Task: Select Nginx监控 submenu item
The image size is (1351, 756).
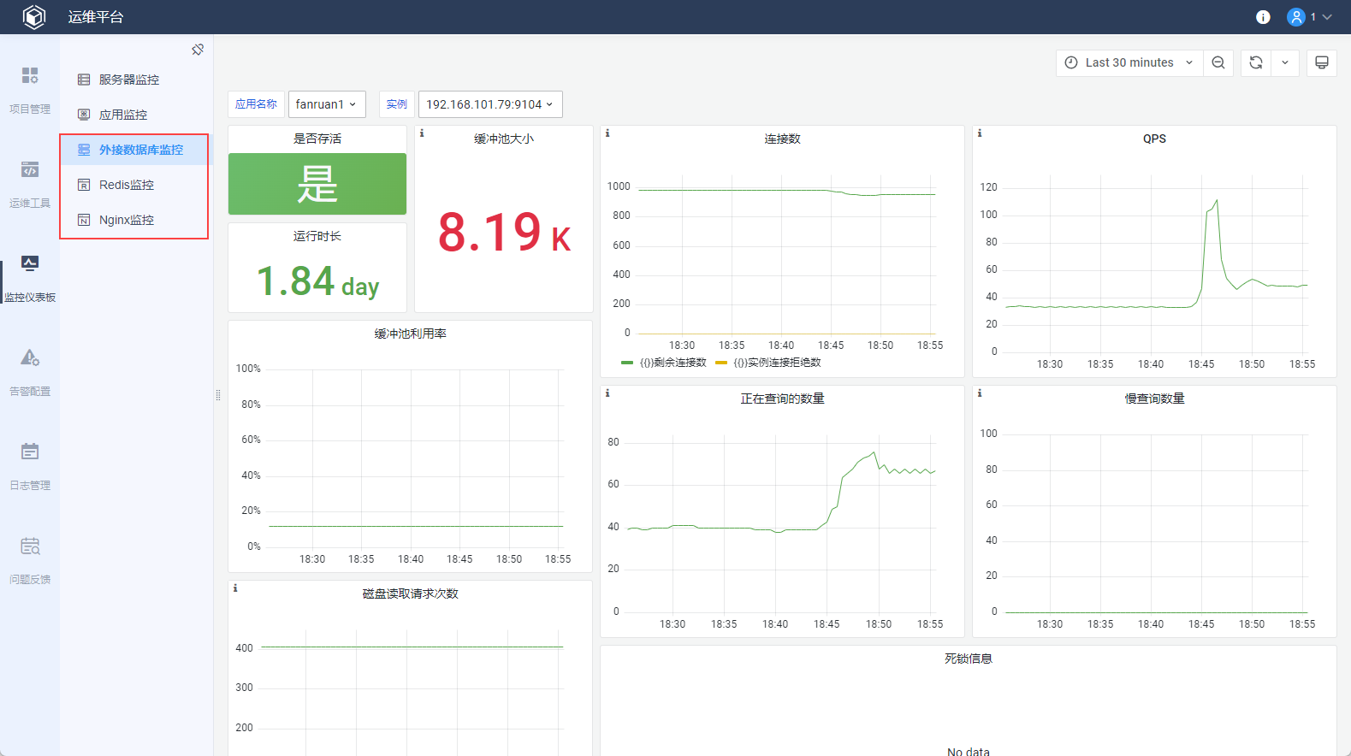Action: (134, 220)
